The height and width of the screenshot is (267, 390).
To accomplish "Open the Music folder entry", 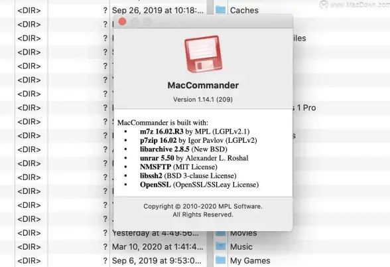I will (x=241, y=247).
